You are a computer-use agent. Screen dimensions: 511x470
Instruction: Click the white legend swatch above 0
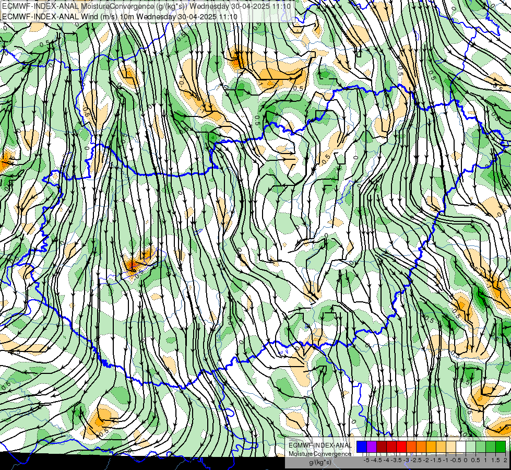pos(461,446)
